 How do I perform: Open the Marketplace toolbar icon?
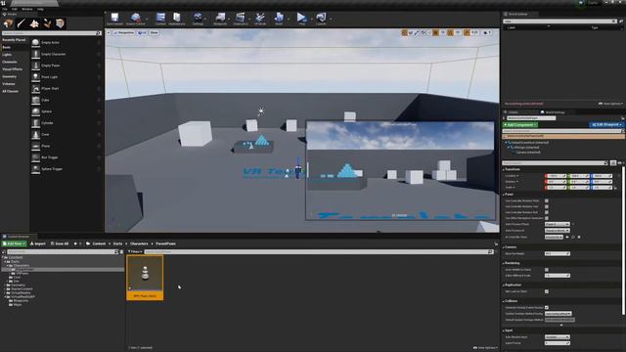(177, 18)
